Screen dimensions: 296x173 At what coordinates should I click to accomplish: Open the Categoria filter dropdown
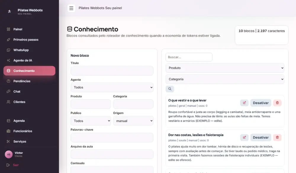[225, 79]
